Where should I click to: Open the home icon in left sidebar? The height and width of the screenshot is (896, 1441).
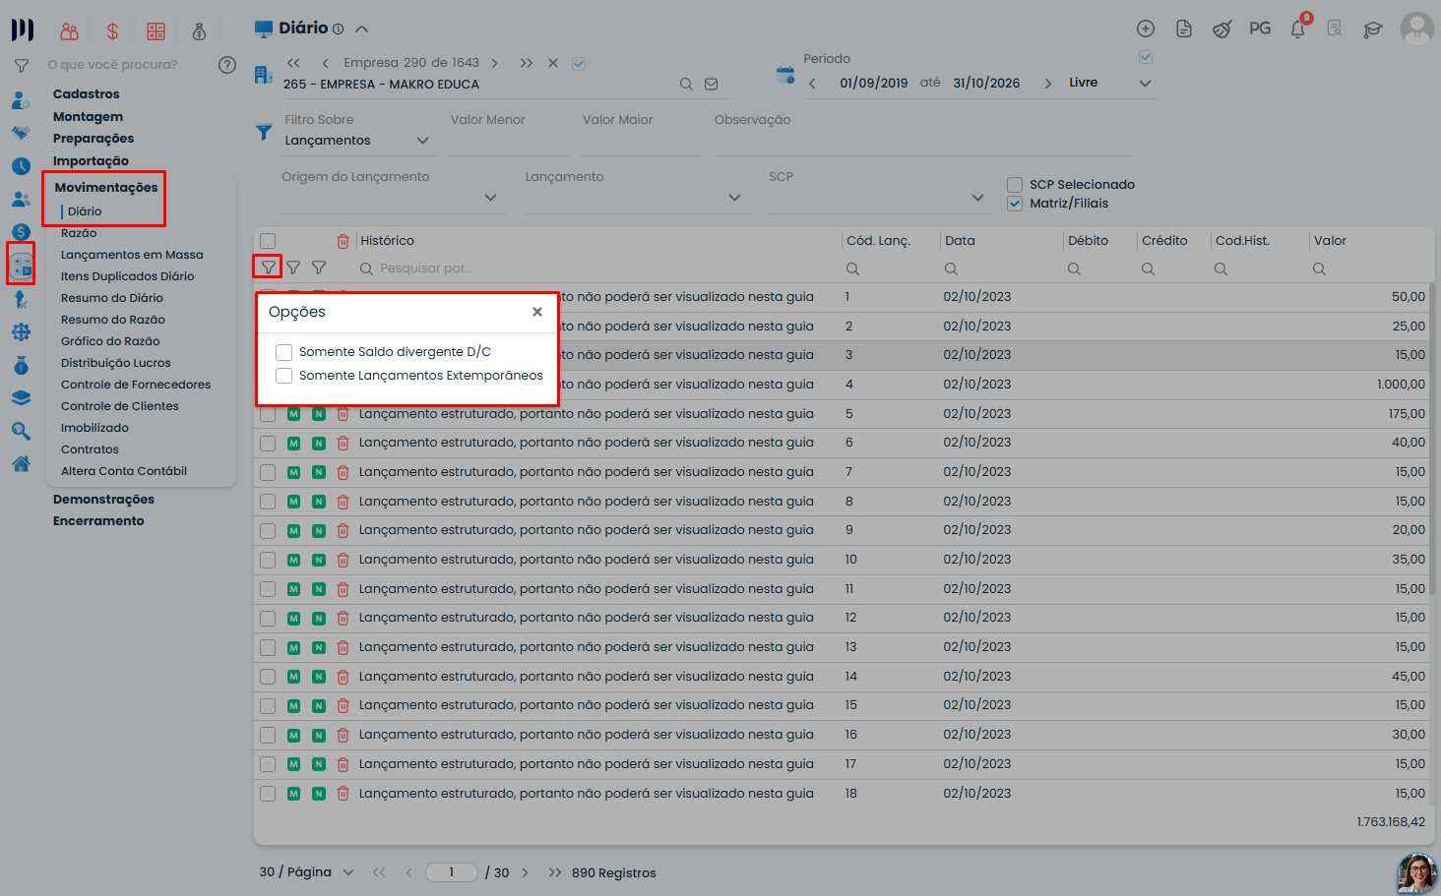point(21,463)
